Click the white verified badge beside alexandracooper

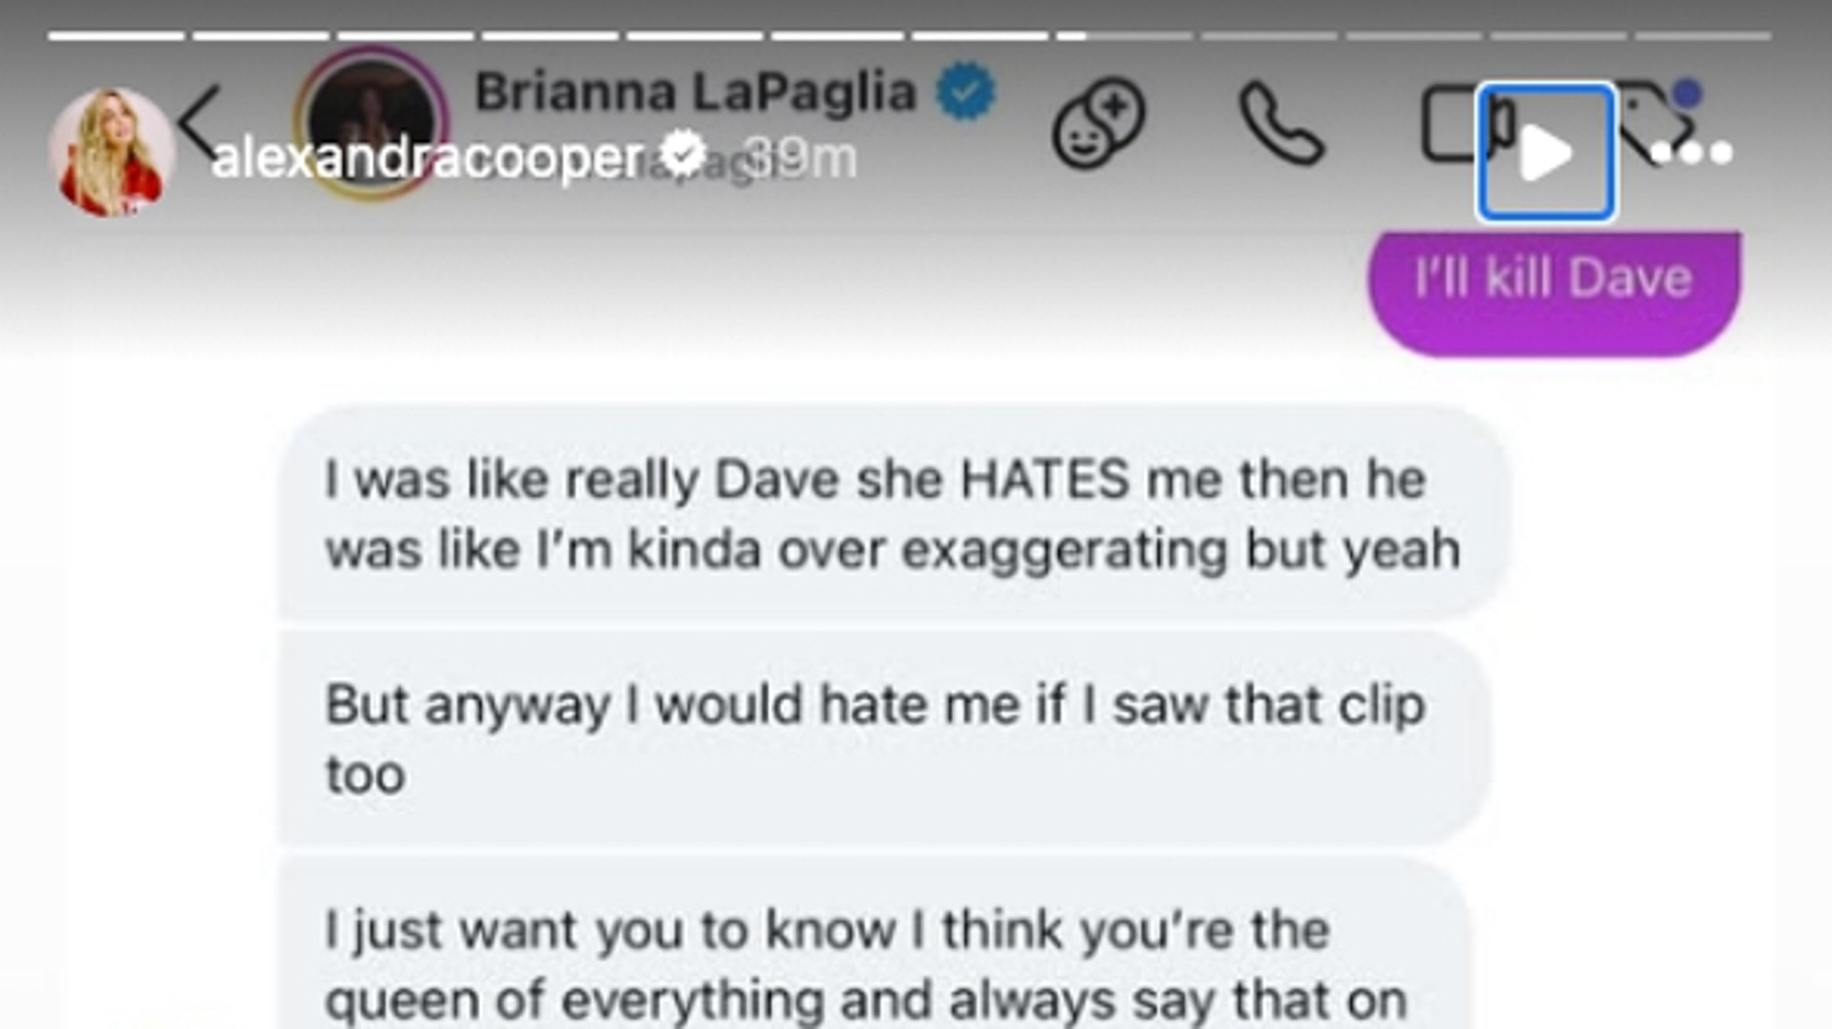click(x=683, y=154)
